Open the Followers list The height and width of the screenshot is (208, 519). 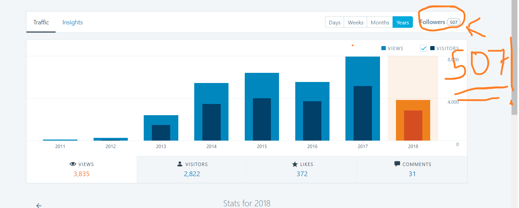click(433, 22)
